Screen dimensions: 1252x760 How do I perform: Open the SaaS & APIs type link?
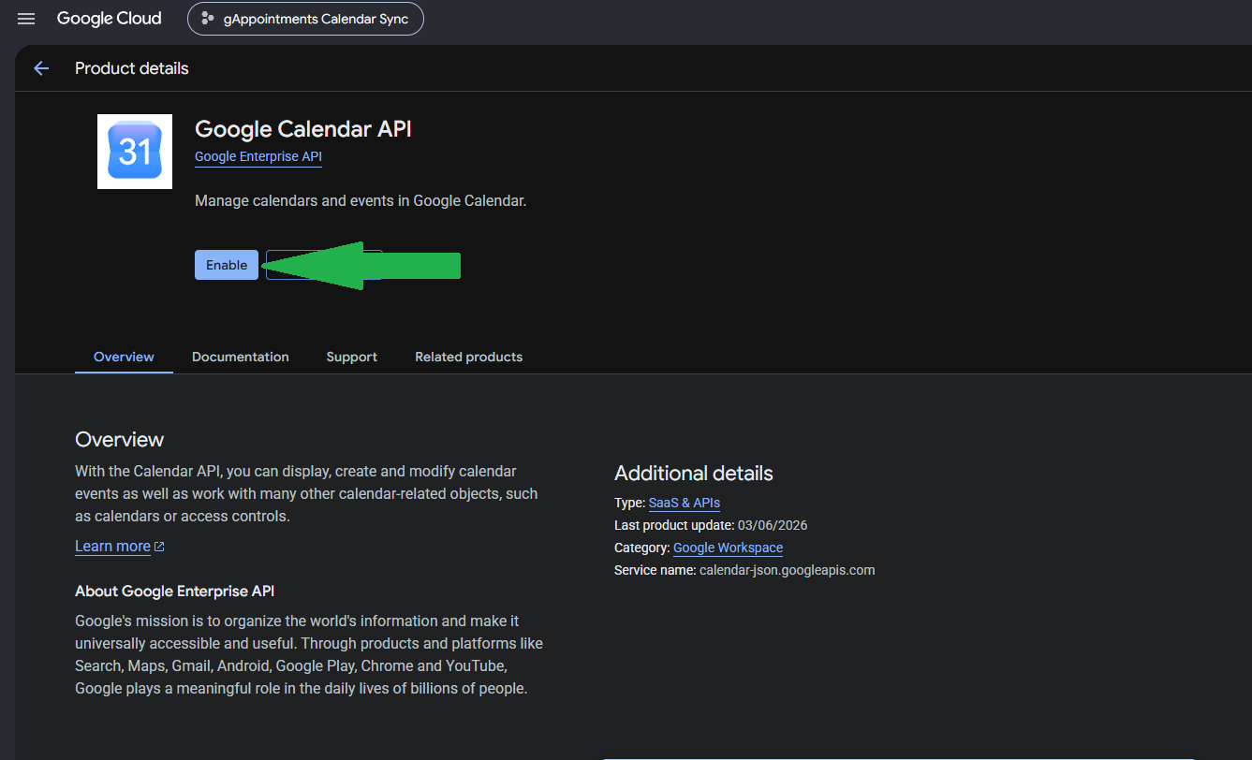685,503
